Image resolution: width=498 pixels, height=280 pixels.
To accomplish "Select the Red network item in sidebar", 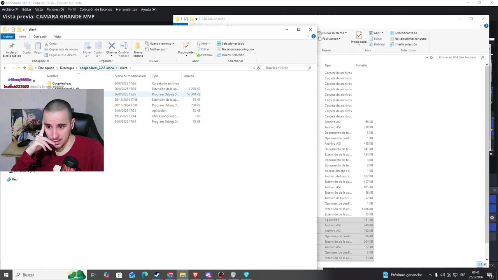I will pos(12,180).
